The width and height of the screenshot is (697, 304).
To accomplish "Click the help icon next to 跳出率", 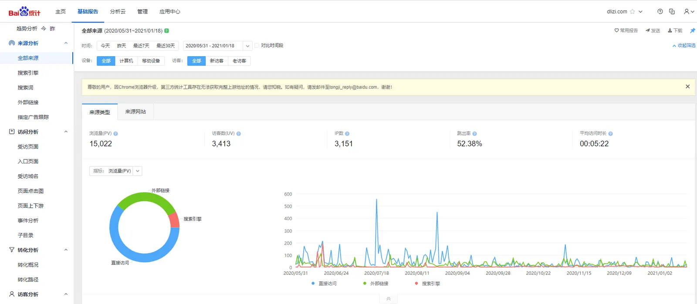I will [474, 134].
